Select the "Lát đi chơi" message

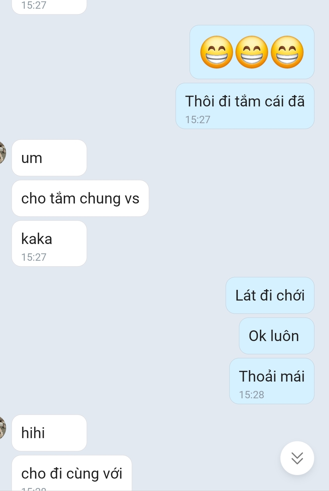point(270,295)
